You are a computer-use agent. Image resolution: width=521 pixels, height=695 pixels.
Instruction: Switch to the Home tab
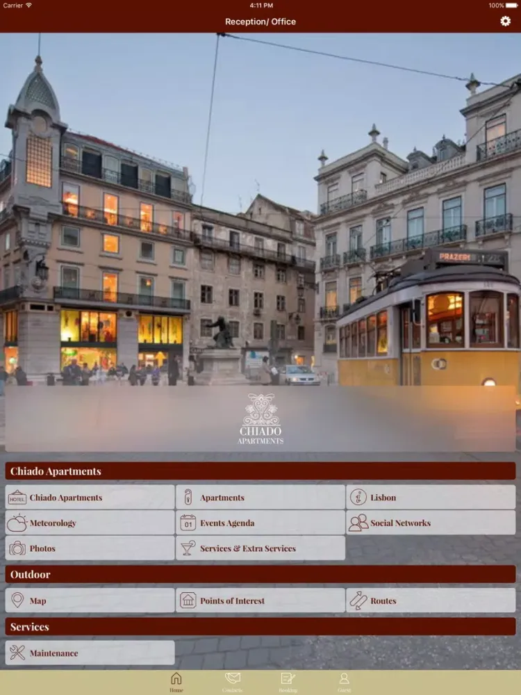tap(176, 682)
